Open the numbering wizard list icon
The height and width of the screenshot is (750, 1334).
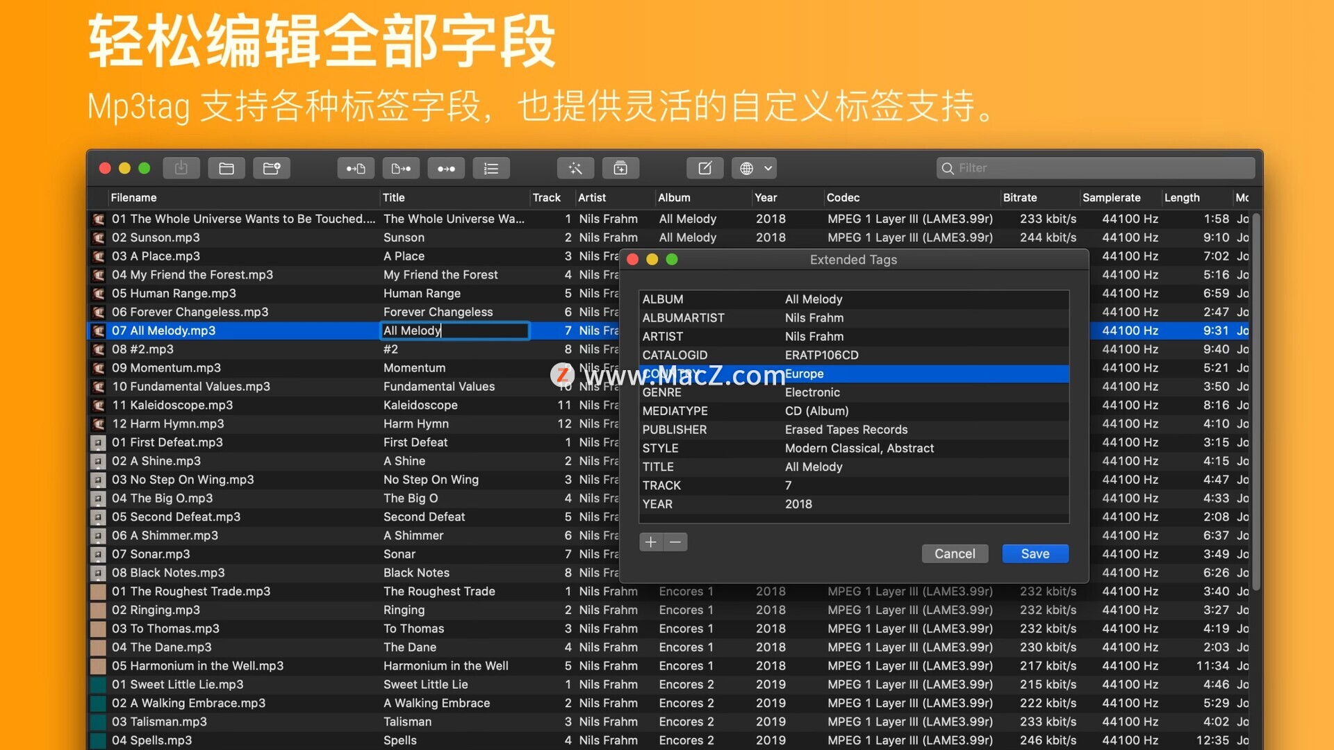[491, 168]
